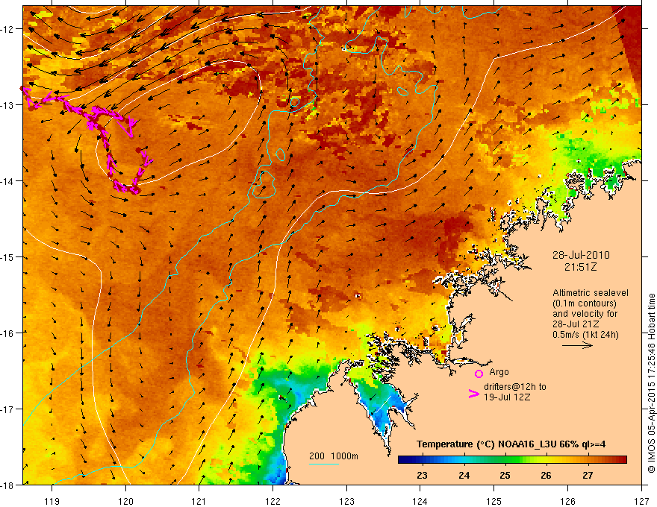
Task: Click the date text 28-Jul-2010
Action: coord(581,255)
